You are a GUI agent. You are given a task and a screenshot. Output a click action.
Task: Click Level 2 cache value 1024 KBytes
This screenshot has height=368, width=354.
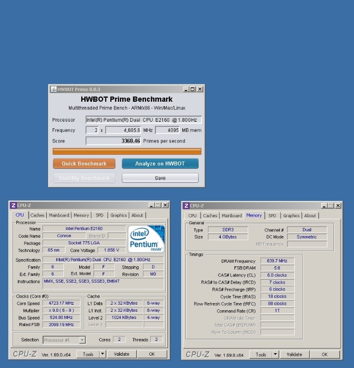(124, 317)
